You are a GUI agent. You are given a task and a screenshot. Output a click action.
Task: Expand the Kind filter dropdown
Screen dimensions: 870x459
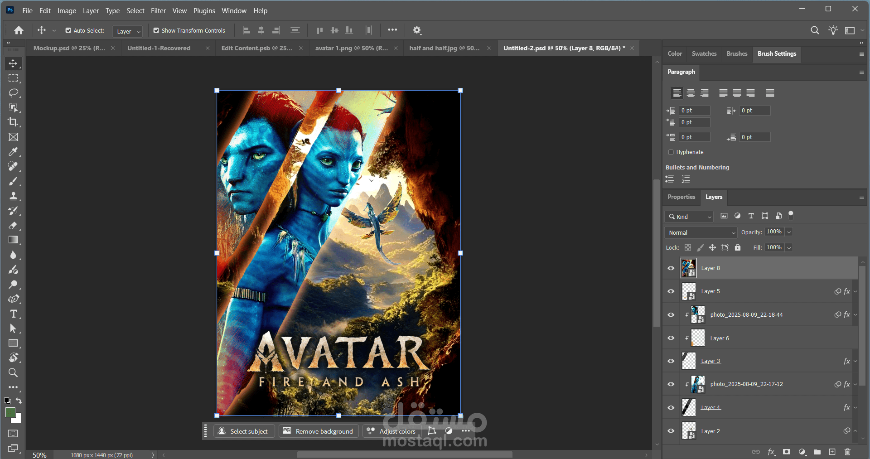pyautogui.click(x=690, y=217)
